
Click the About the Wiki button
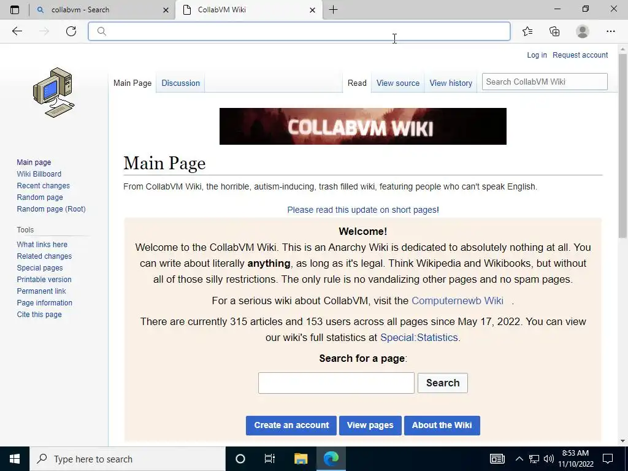coord(442,426)
